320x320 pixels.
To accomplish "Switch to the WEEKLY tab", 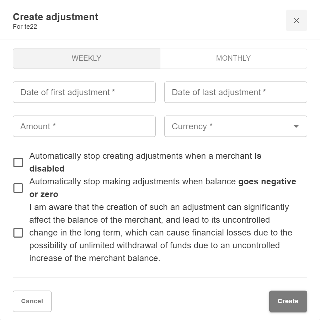I will click(x=86, y=59).
